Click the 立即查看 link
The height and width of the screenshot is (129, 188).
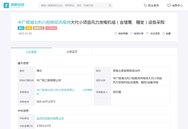pos(87,90)
